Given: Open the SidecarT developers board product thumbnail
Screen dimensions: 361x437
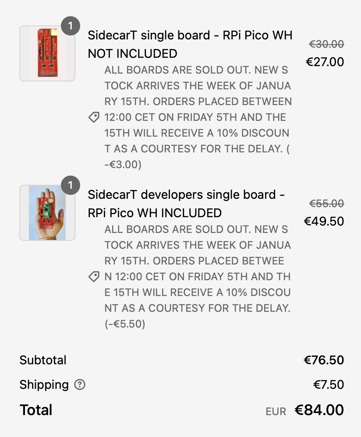Looking at the screenshot, I should pyautogui.click(x=47, y=213).
